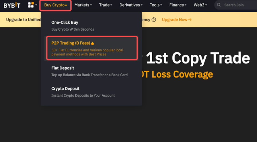Open the Web3 menu
The height and width of the screenshot is (142, 257).
[200, 5]
